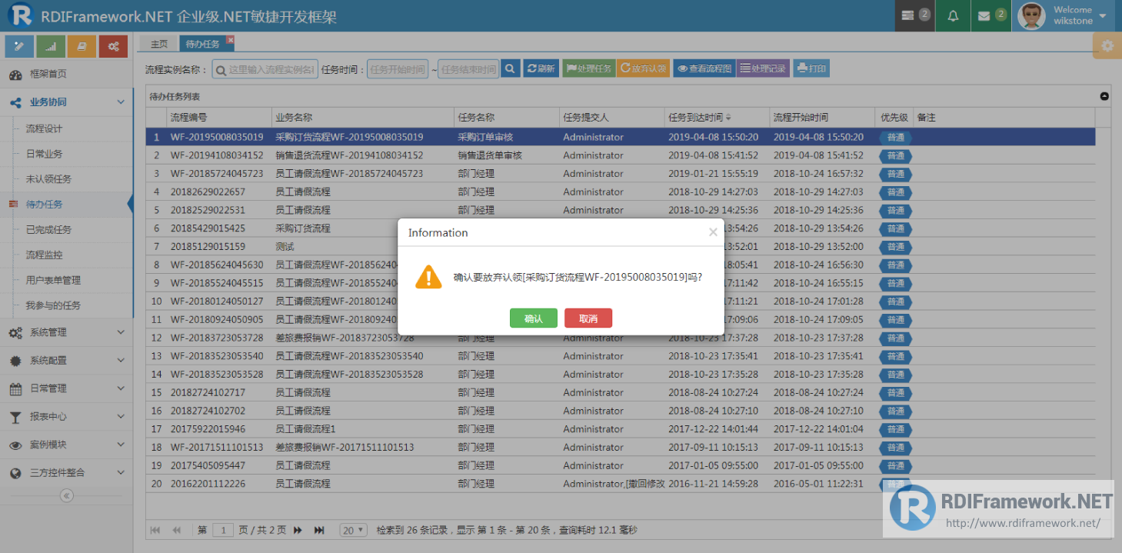1122x553 pixels.
Task: Go to the last page
Action: tap(320, 530)
